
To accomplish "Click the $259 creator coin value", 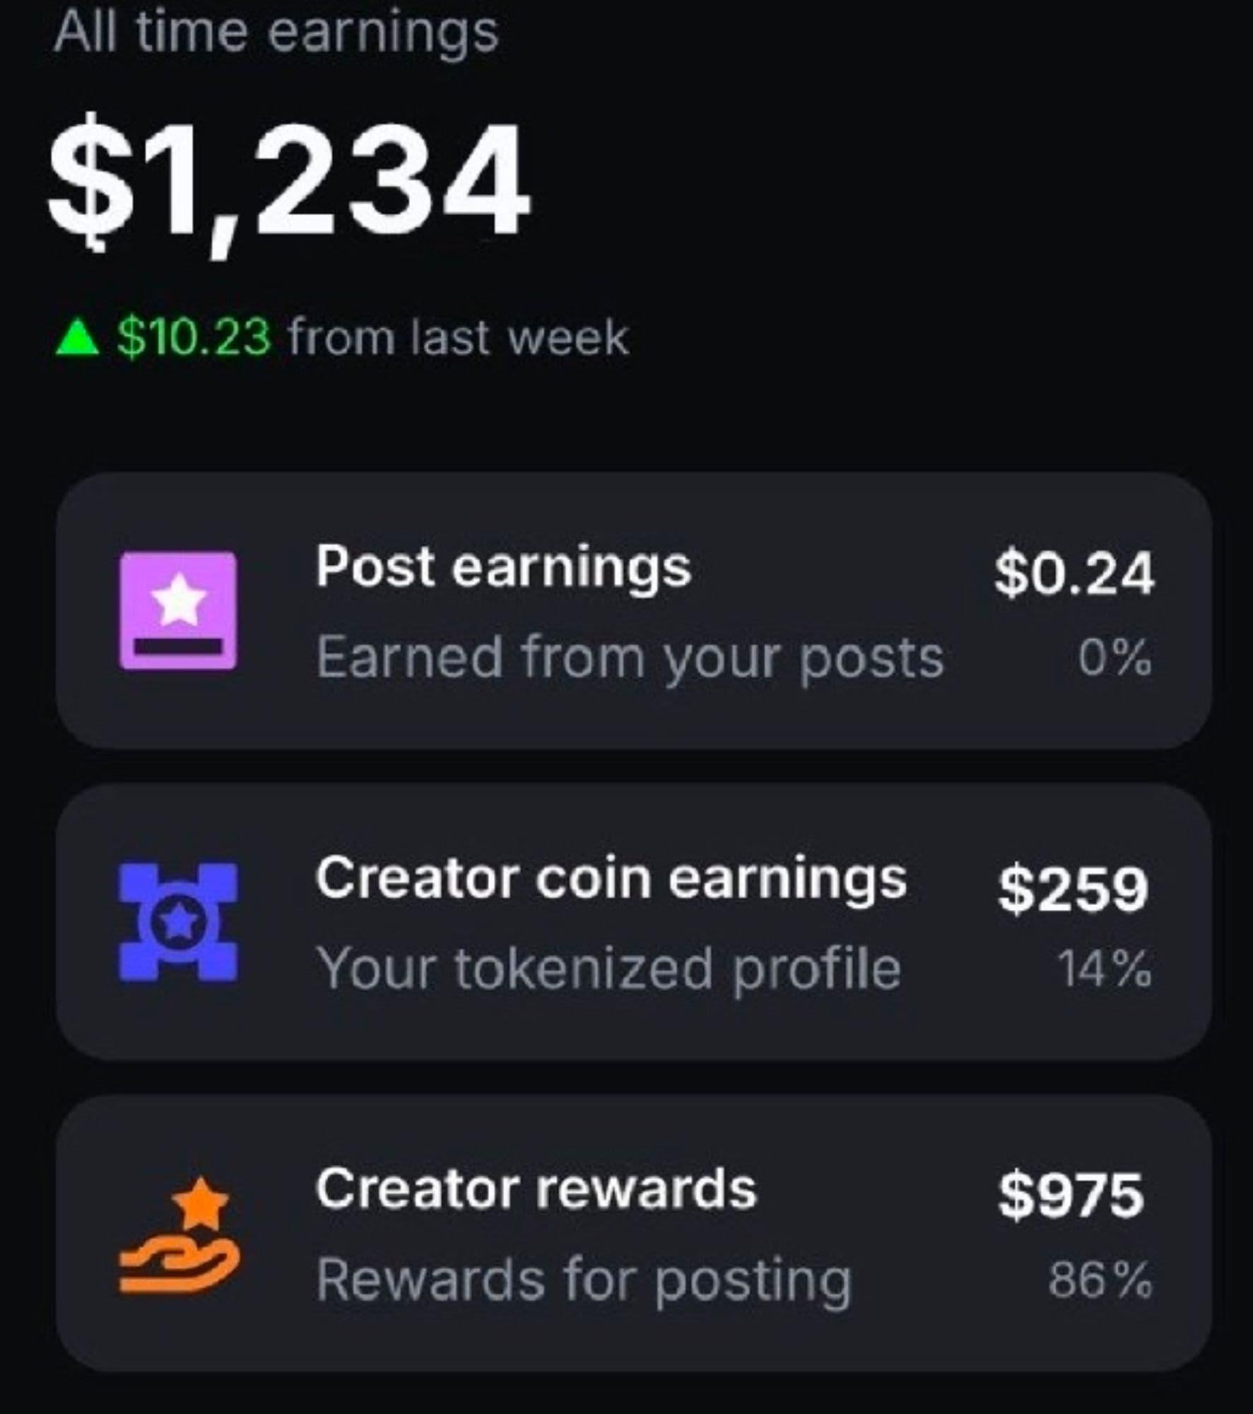I will click(x=1073, y=888).
